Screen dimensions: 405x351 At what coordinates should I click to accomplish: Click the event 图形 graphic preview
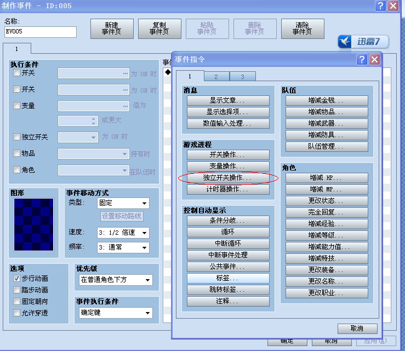point(33,224)
